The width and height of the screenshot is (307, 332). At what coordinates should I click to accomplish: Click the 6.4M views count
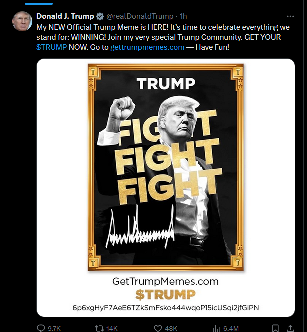click(x=231, y=328)
